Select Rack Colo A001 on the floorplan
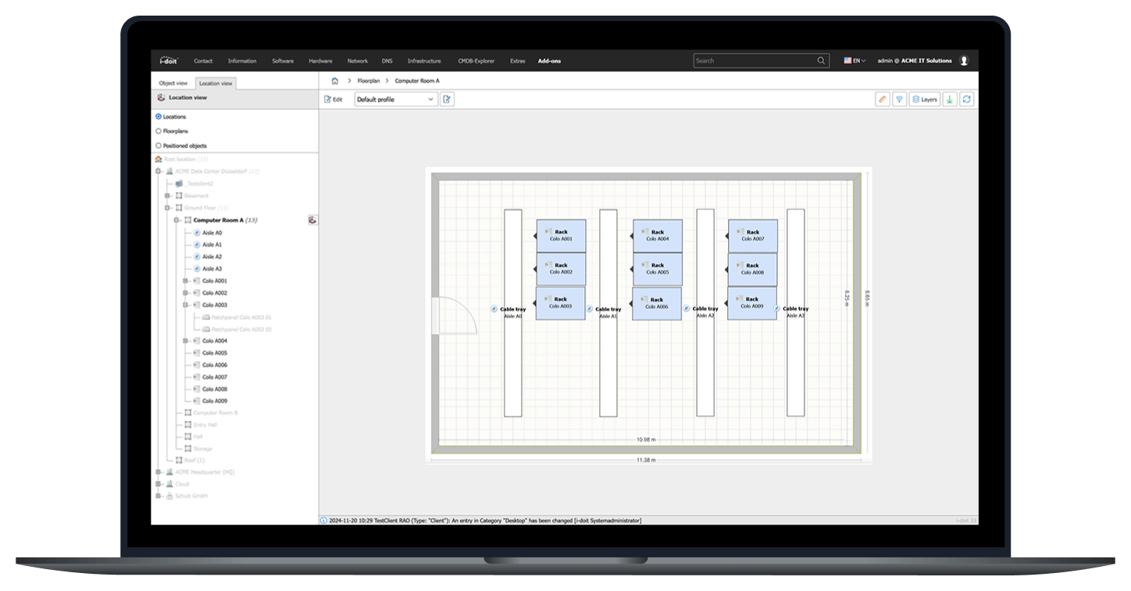This screenshot has height=591, width=1131. 561,235
